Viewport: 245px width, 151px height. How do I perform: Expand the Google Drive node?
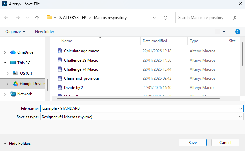click(7, 84)
